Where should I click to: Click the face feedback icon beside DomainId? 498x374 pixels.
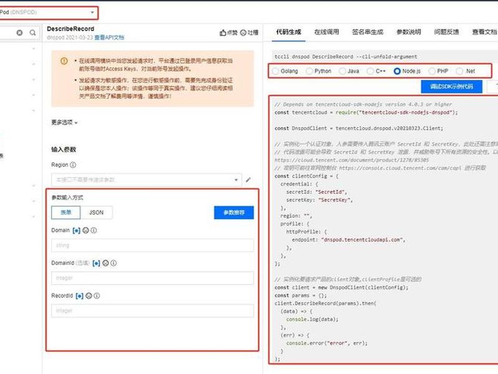(105, 263)
